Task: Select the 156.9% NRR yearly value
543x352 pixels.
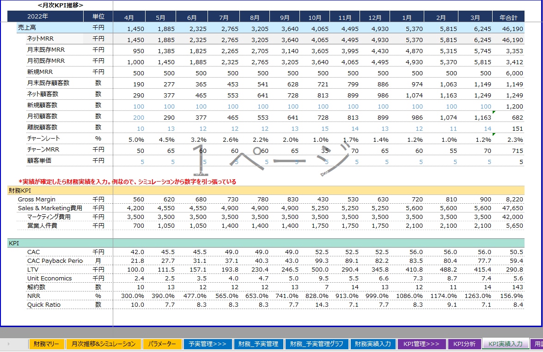Action: [512, 296]
